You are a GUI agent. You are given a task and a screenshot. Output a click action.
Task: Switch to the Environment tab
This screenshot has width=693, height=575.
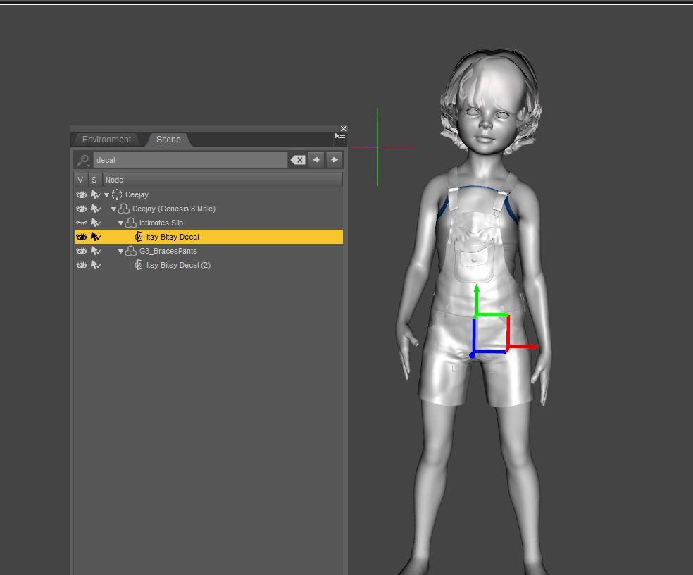106,139
